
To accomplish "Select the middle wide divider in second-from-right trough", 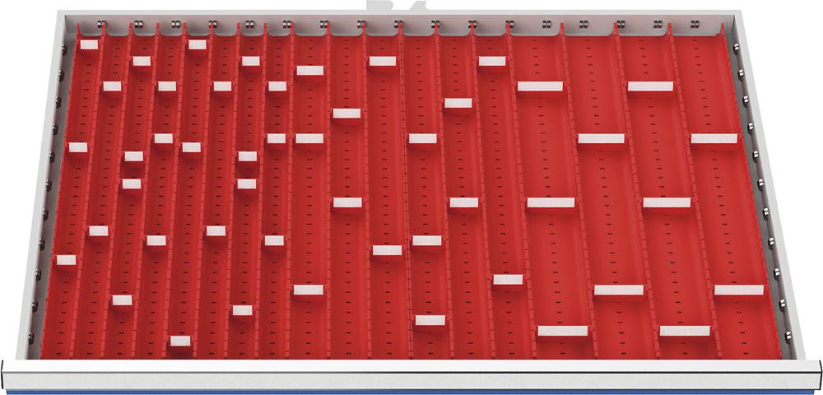I will coord(667,202).
